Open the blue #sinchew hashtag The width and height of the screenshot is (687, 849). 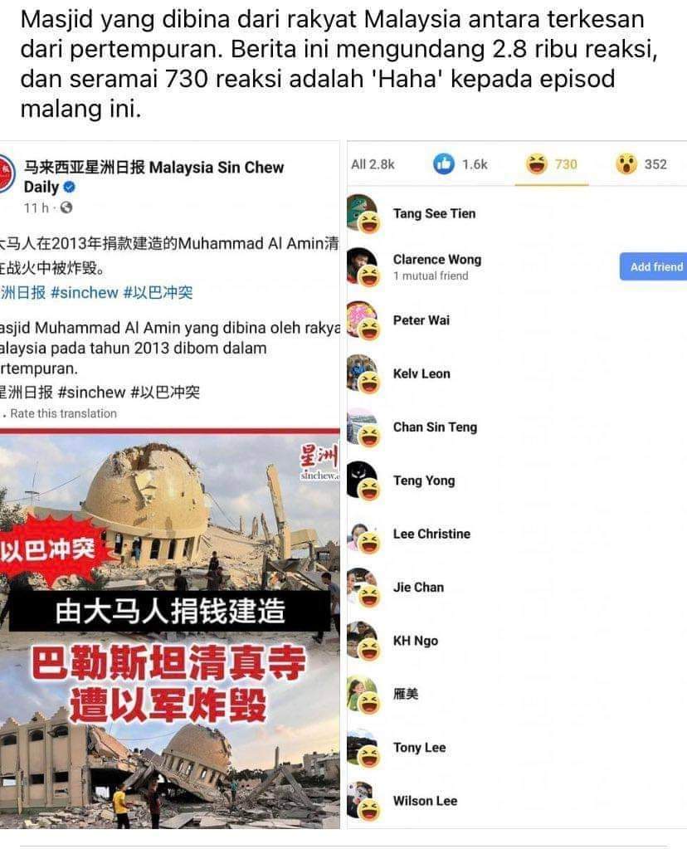(x=85, y=293)
